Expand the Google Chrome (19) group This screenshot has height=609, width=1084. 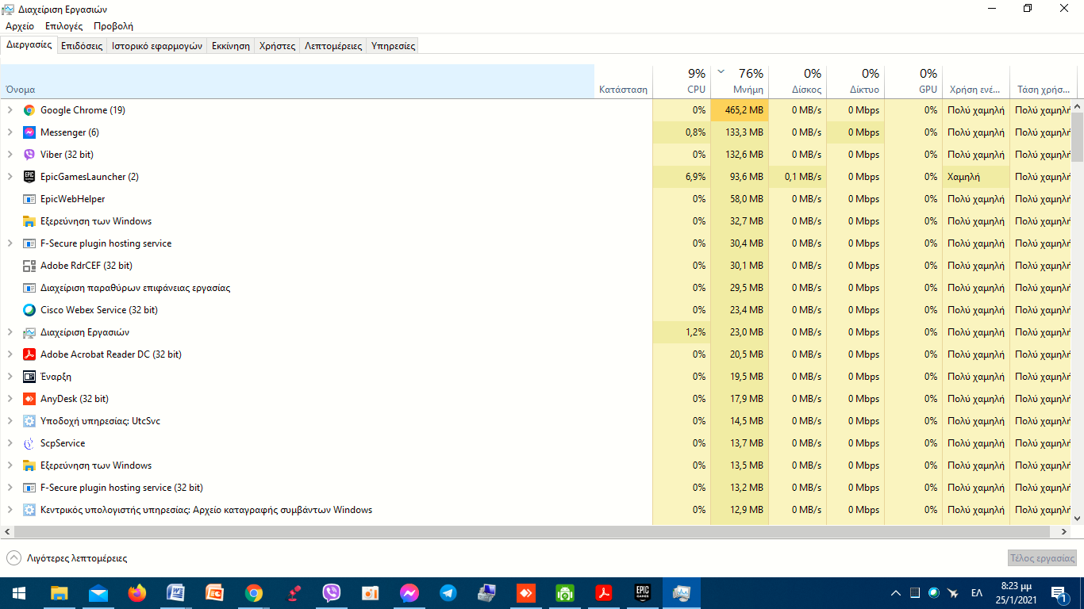10,110
